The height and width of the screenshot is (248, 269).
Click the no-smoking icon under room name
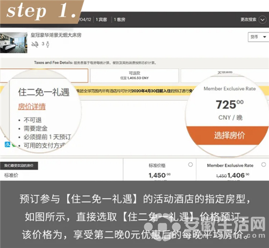35,45
